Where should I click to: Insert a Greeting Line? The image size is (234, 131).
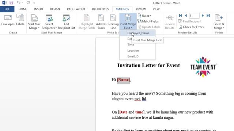click(113, 22)
